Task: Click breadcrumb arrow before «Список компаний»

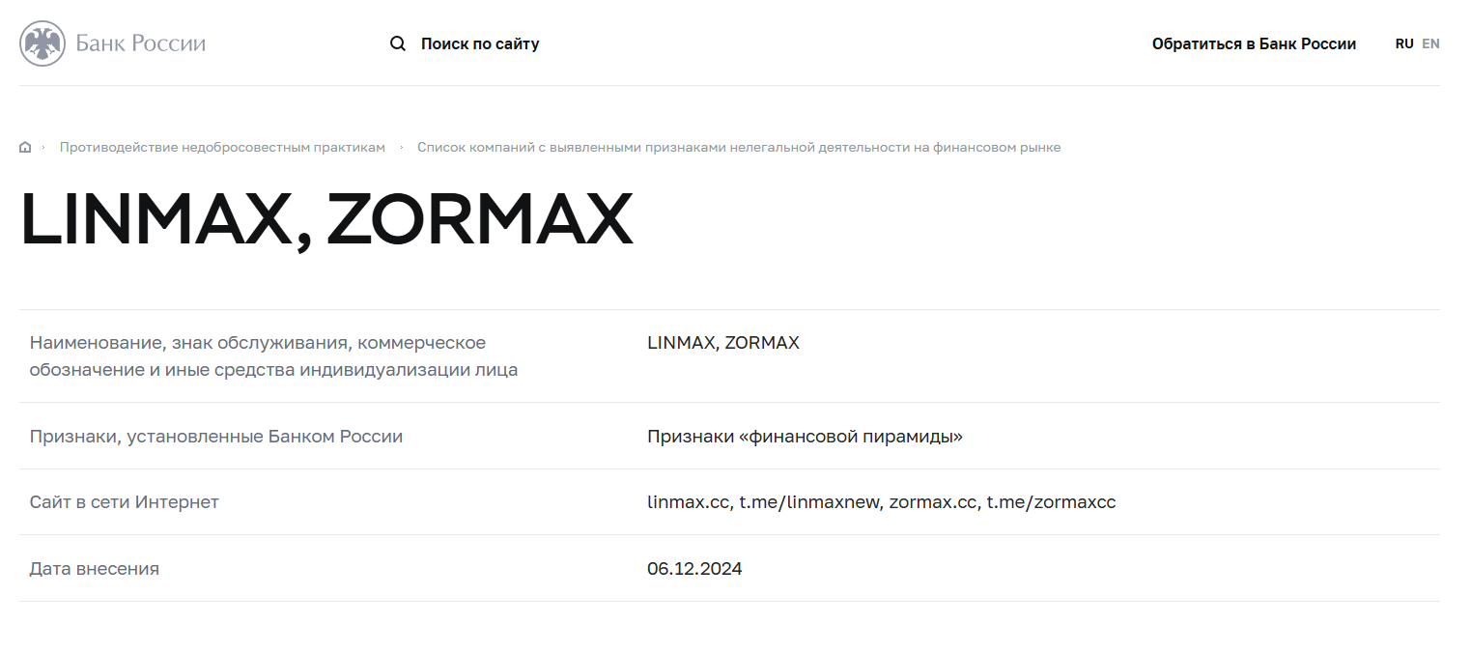Action: click(401, 148)
